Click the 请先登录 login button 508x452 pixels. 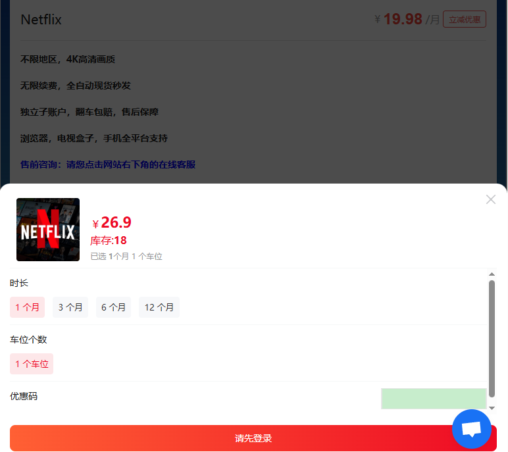click(x=253, y=438)
